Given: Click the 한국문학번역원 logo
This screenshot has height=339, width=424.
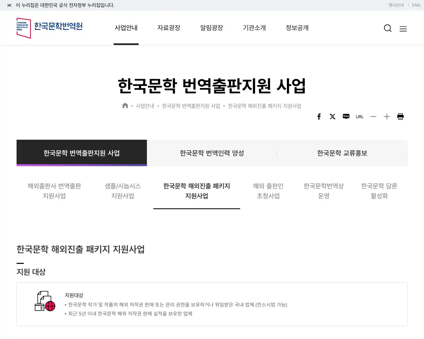Looking at the screenshot, I should point(49,28).
